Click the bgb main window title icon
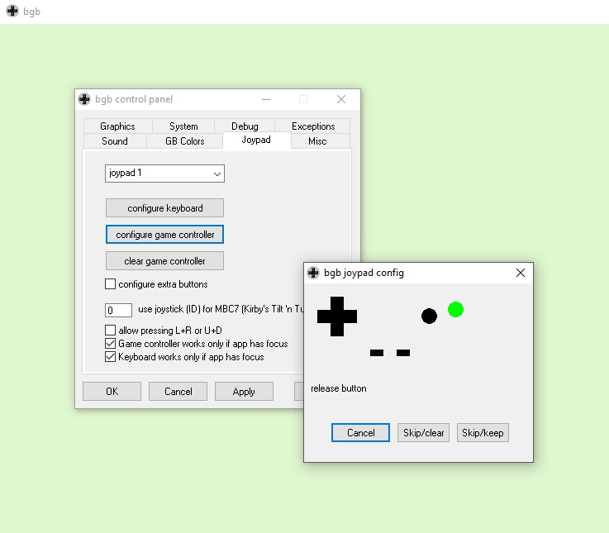The width and height of the screenshot is (609, 533). (12, 12)
